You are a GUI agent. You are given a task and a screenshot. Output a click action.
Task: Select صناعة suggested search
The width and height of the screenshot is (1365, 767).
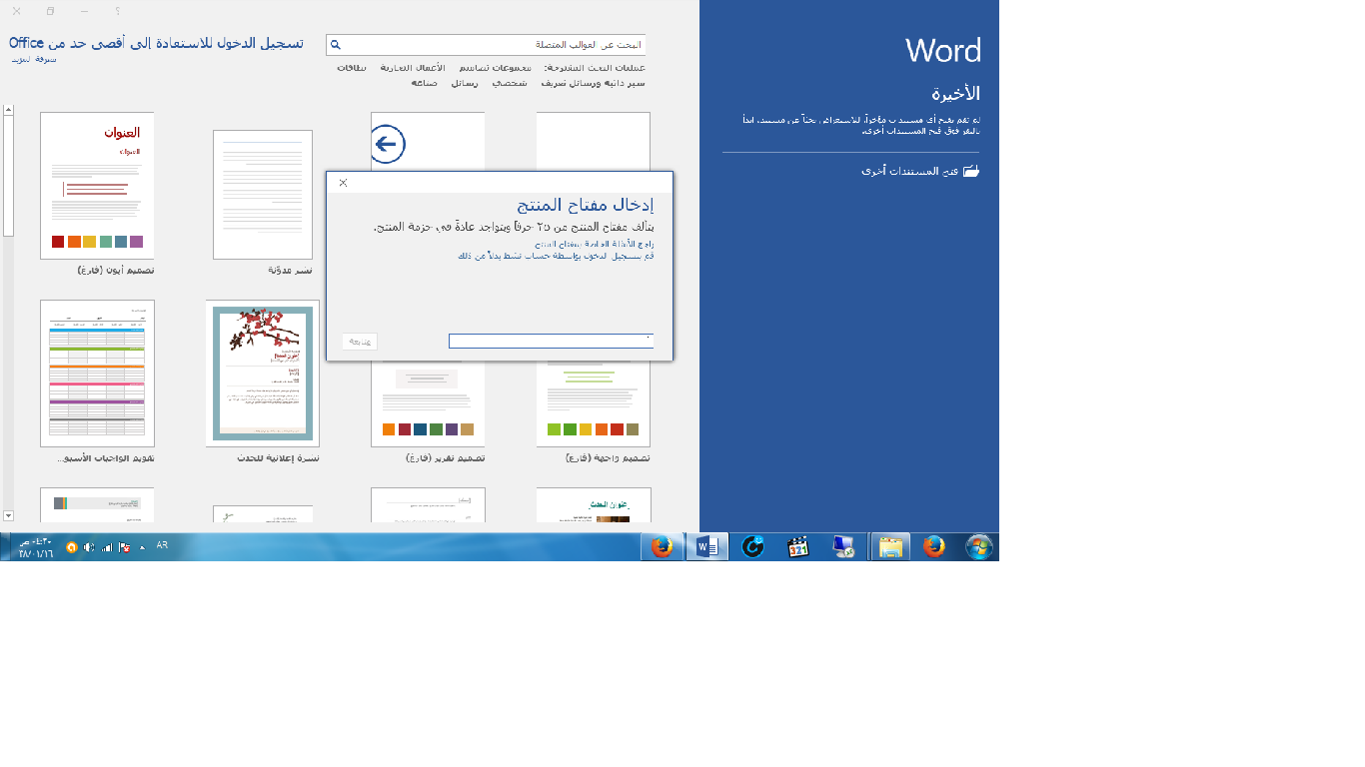[x=424, y=84]
